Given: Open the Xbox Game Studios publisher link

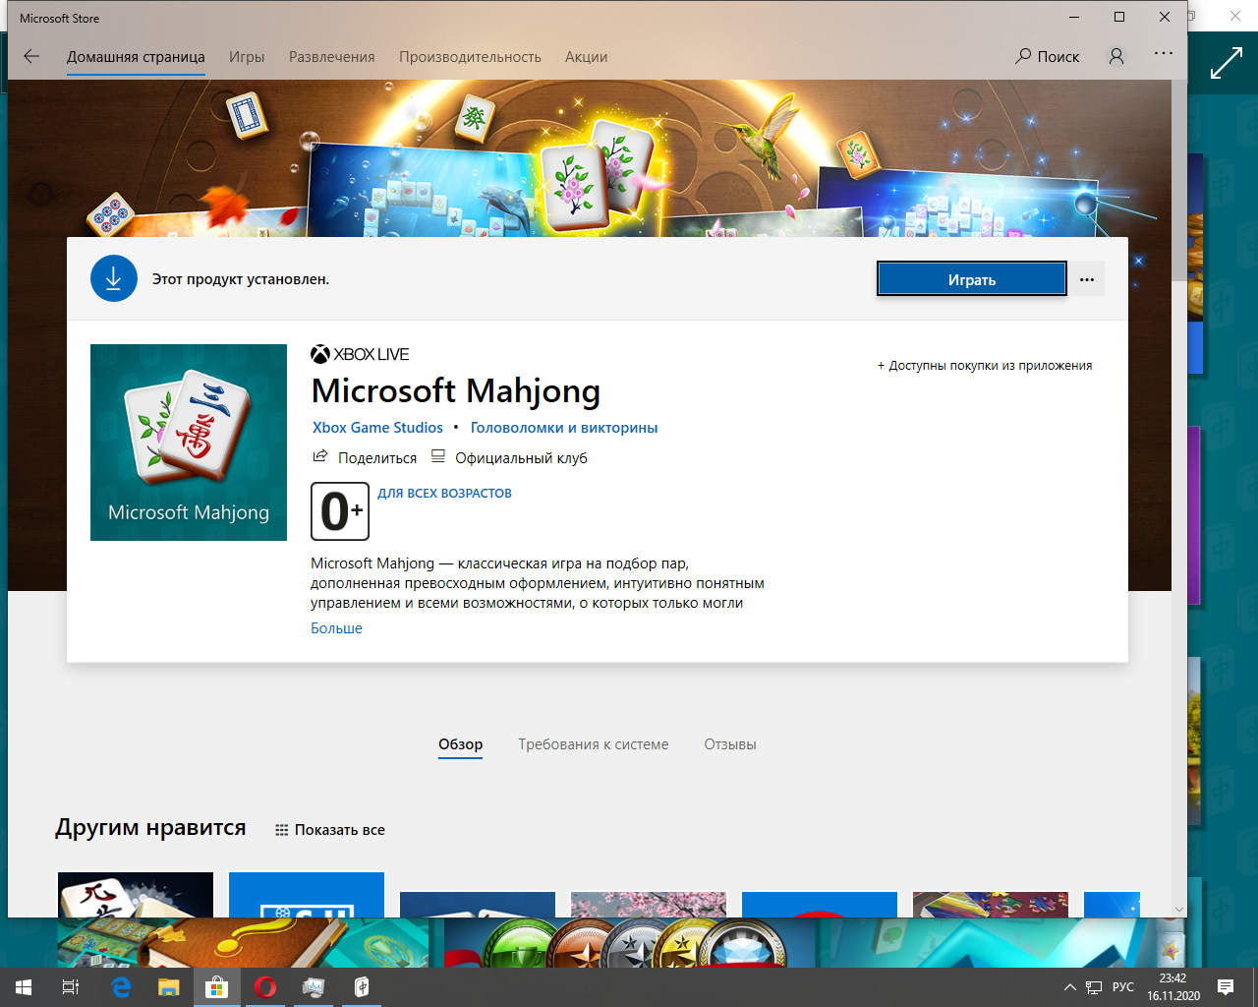Looking at the screenshot, I should point(377,428).
